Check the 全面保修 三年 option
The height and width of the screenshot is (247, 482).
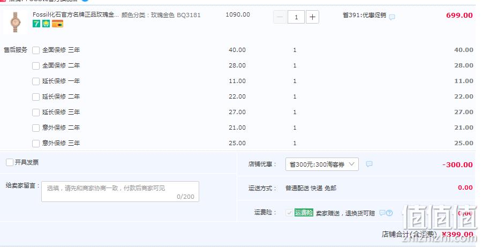(36, 50)
